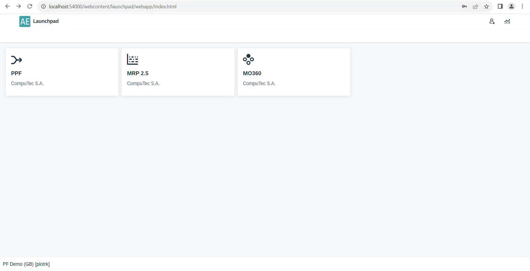Click the line chart icon in Launchpad header
Viewport: 530px width, 271px height.
click(x=507, y=21)
